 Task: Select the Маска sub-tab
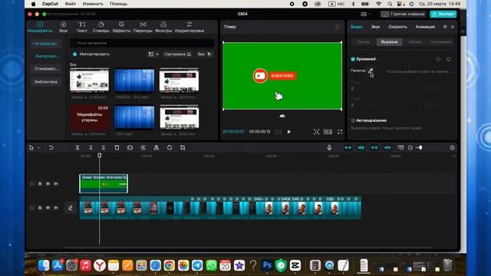click(415, 41)
